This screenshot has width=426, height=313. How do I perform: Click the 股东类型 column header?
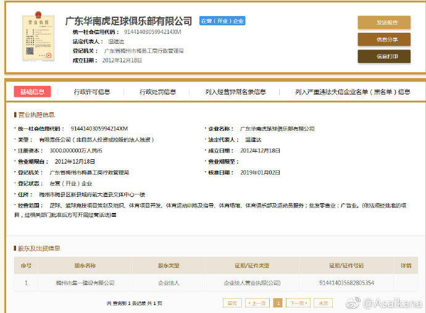169,265
